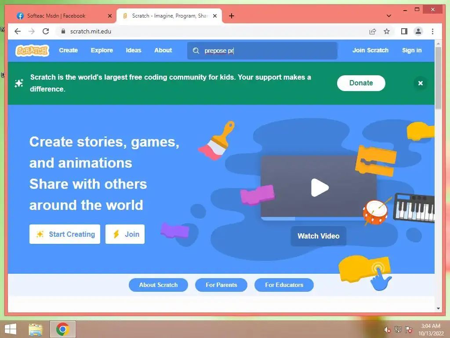Go back with the browser back arrow
The height and width of the screenshot is (338, 450).
(x=18, y=31)
